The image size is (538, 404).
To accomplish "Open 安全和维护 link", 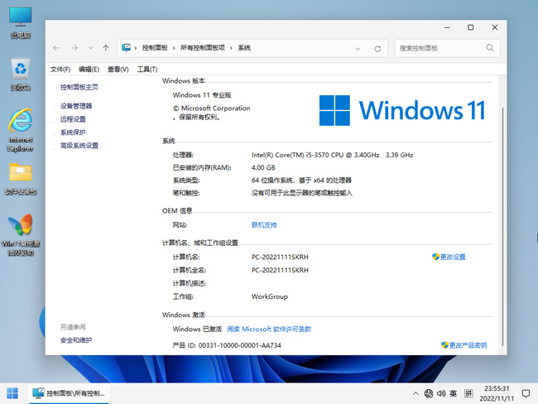I will tap(76, 340).
